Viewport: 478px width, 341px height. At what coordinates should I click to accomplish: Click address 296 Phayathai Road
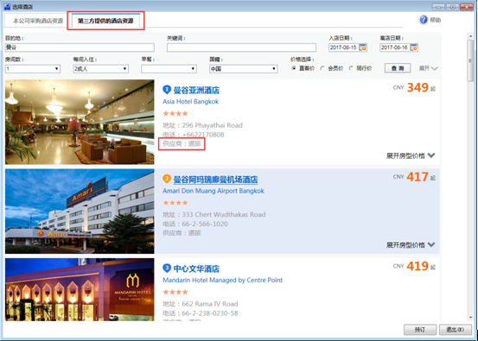(212, 125)
